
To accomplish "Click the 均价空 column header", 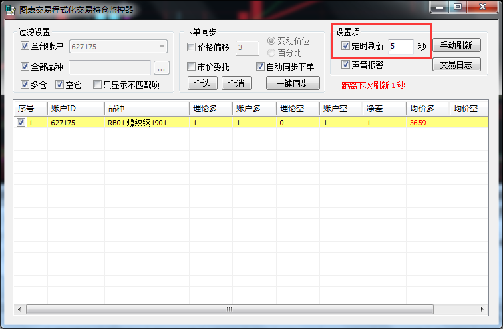I will click(469, 109).
